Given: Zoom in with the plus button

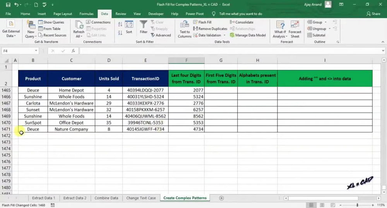Looking at the screenshot, I should (x=373, y=205).
